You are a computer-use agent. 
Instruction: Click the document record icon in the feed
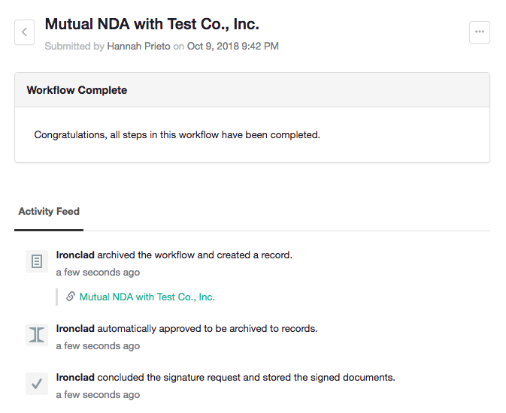tap(37, 261)
